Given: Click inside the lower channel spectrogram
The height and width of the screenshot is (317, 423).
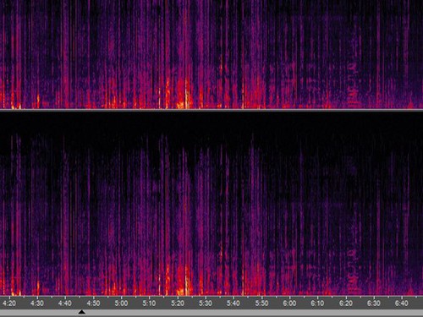Looking at the screenshot, I should [211, 204].
